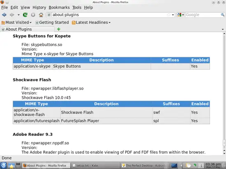Select the About Plugins tab
The height and width of the screenshot is (169, 226).
click(x=28, y=29)
